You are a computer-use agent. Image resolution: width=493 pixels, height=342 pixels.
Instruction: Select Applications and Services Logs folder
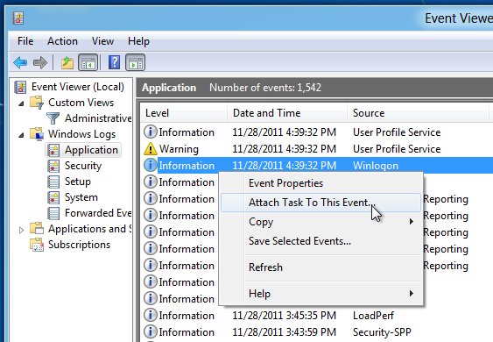[x=90, y=229]
